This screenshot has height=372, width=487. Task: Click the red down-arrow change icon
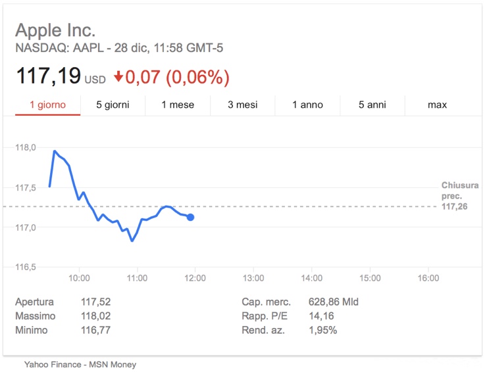(x=118, y=78)
